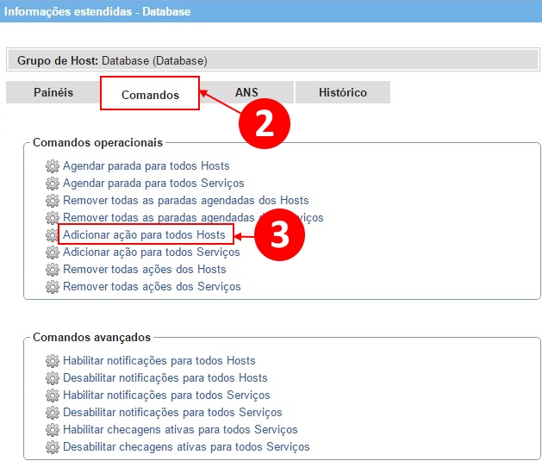Viewport: 542px width, 461px height.
Task: Click gear icon beside Agendar parada para todos Serviços
Action: (53, 183)
